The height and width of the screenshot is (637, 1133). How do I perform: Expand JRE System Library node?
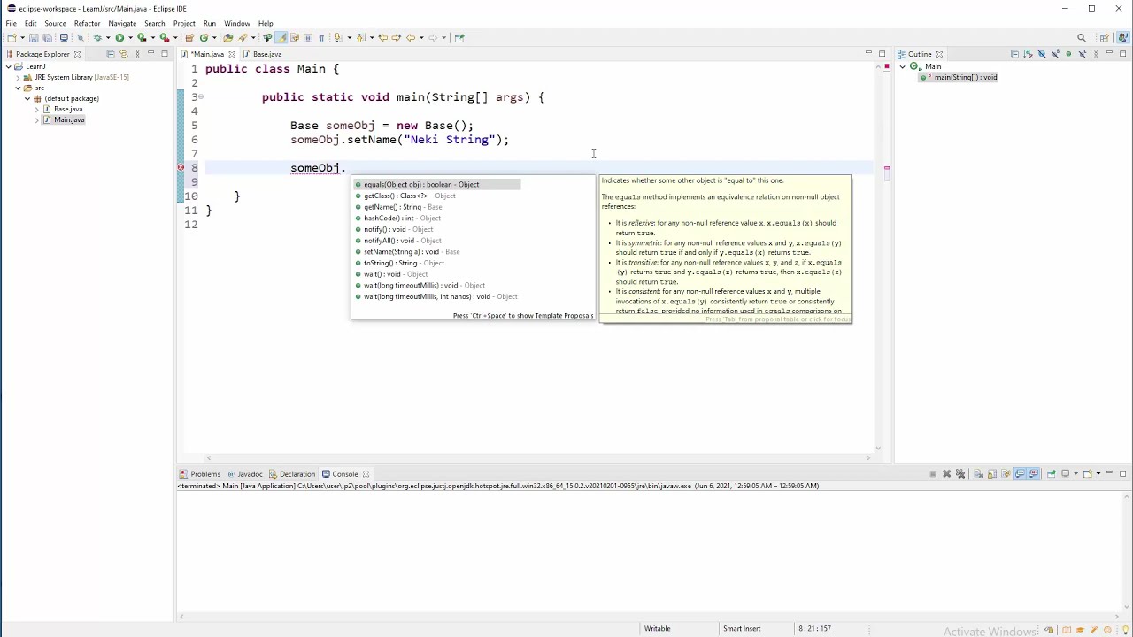18,78
